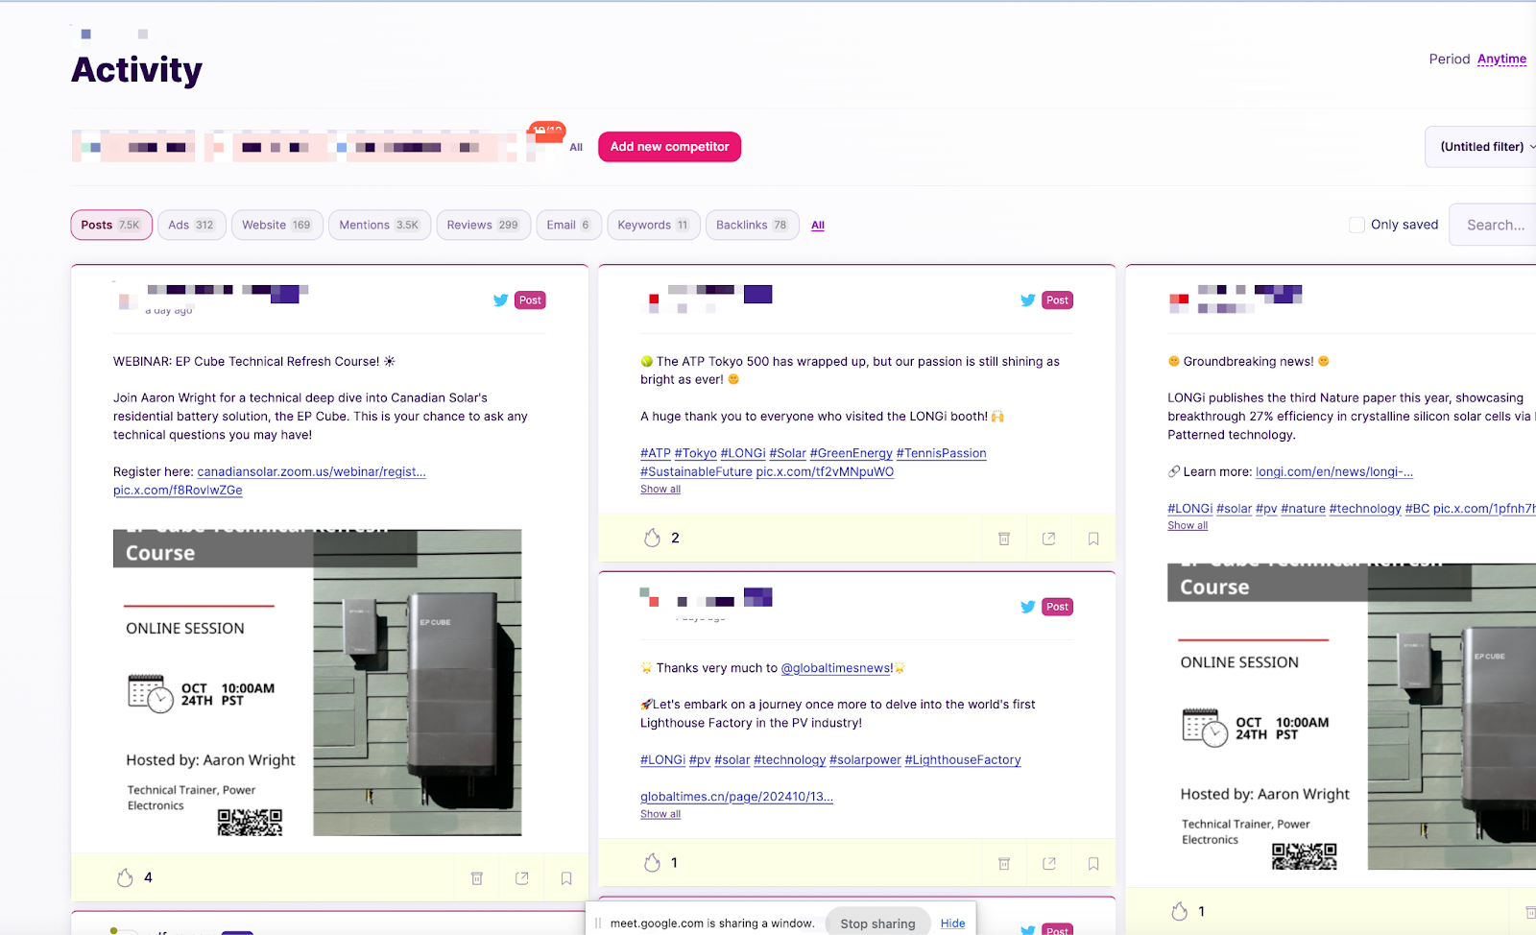Open the Untitled filter dropdown
Screen dimensions: 1536x935
click(1483, 147)
